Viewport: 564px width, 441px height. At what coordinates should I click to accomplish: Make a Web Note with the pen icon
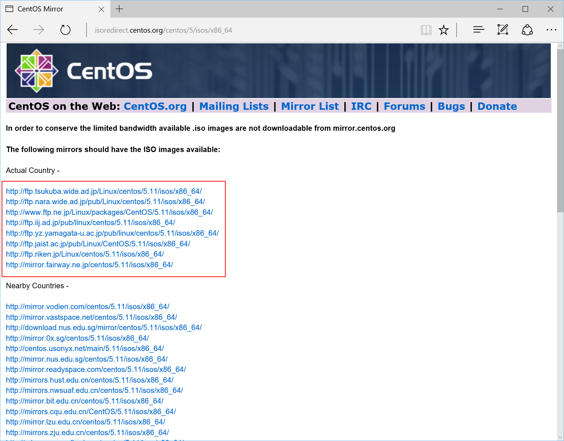tap(503, 30)
